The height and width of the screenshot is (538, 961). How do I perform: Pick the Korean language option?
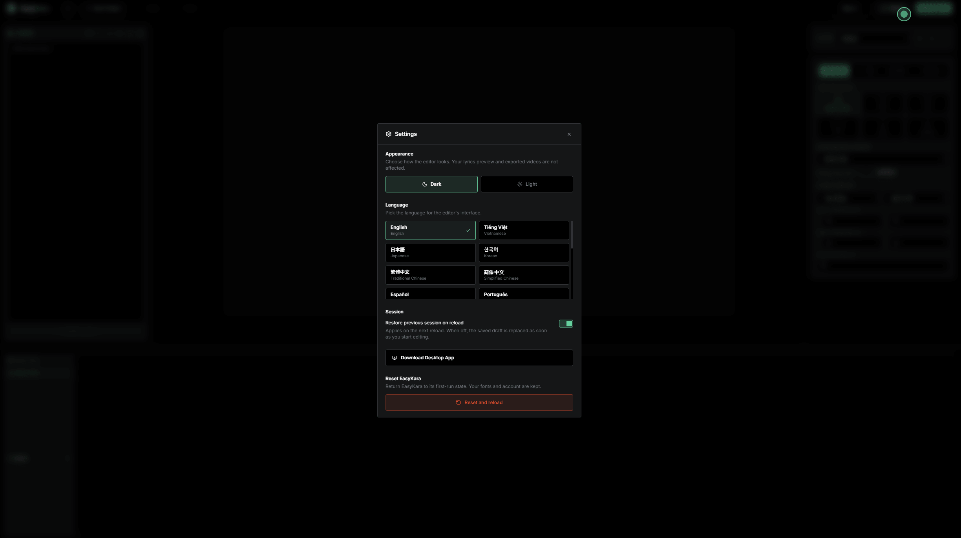524,253
